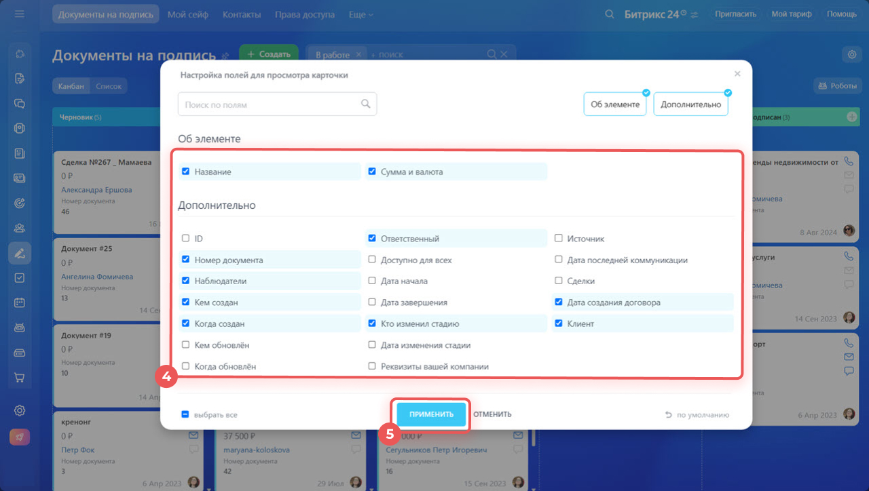Click the Пригласить button

click(736, 14)
